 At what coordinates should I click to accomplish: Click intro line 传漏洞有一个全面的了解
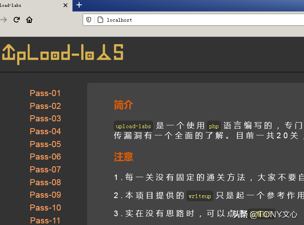click(x=169, y=135)
